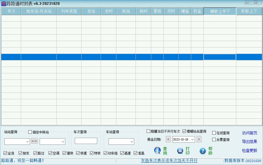Click the 车次查询 input field
The image size is (263, 165).
click(86, 141)
